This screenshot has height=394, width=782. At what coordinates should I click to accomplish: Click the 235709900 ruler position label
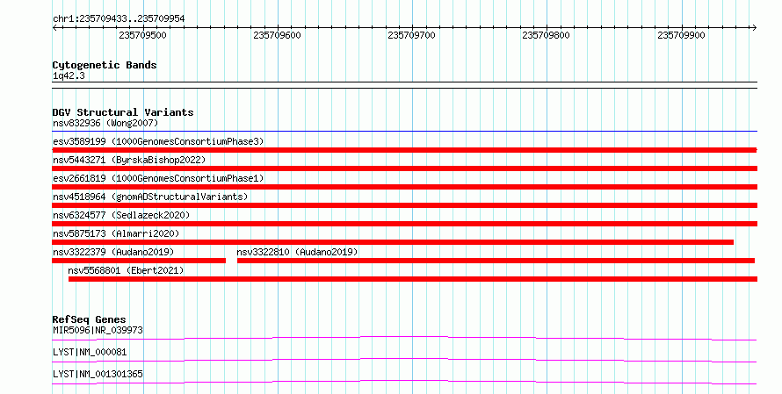point(681,35)
